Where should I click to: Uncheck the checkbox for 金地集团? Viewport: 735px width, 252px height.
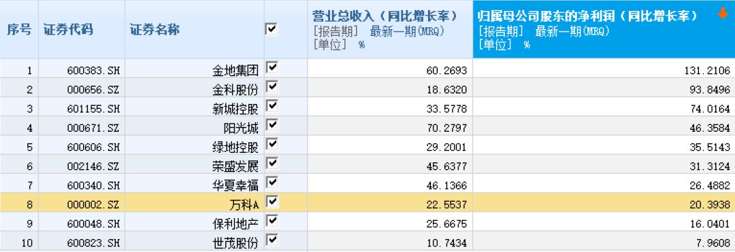tap(272, 68)
